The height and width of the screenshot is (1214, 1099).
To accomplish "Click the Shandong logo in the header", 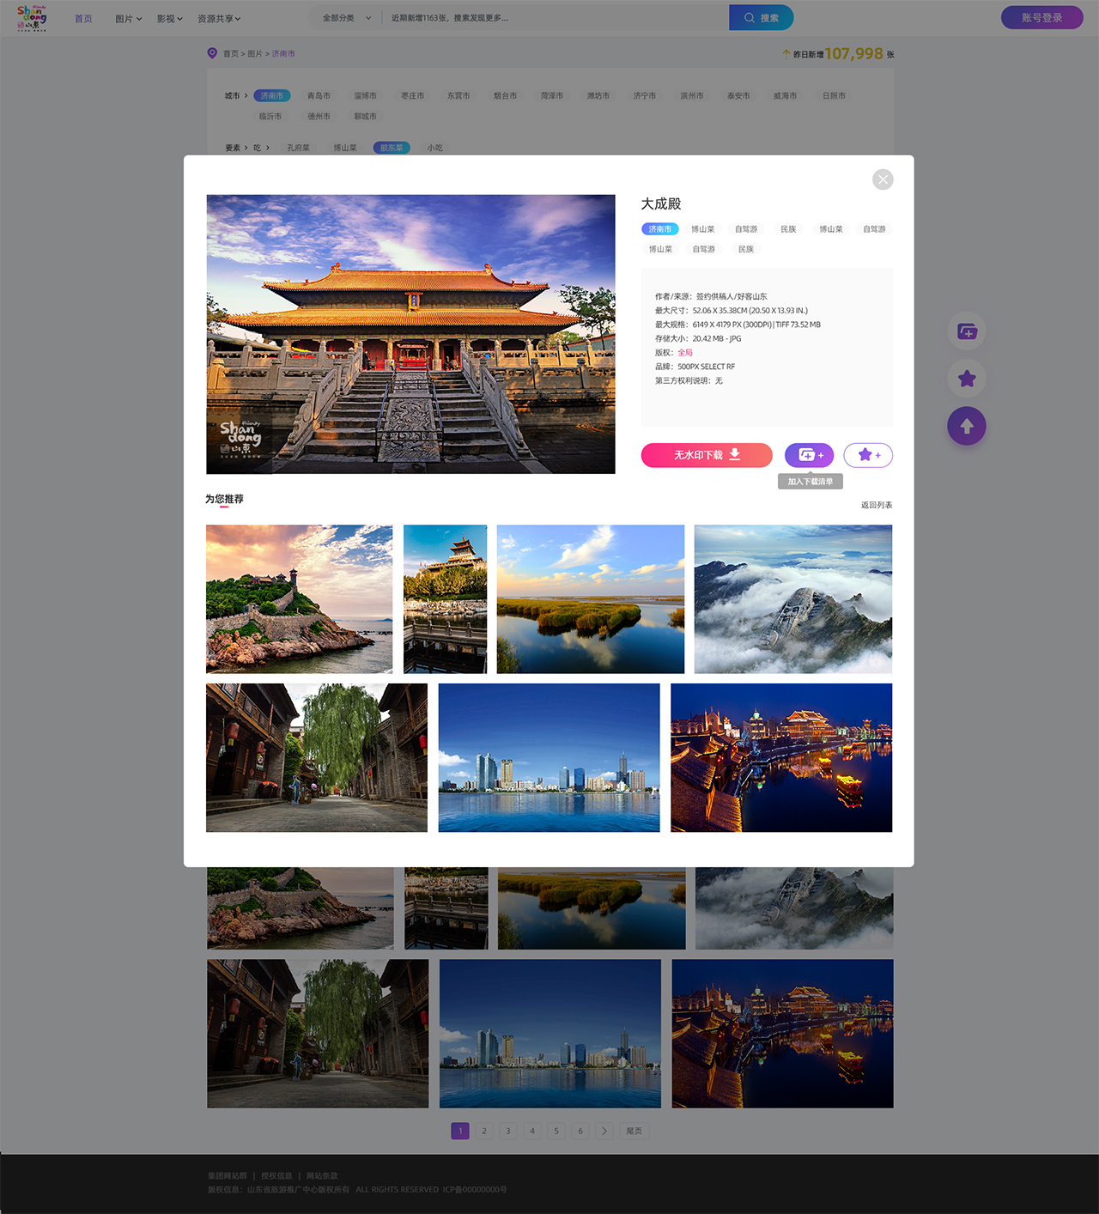I will tap(32, 18).
